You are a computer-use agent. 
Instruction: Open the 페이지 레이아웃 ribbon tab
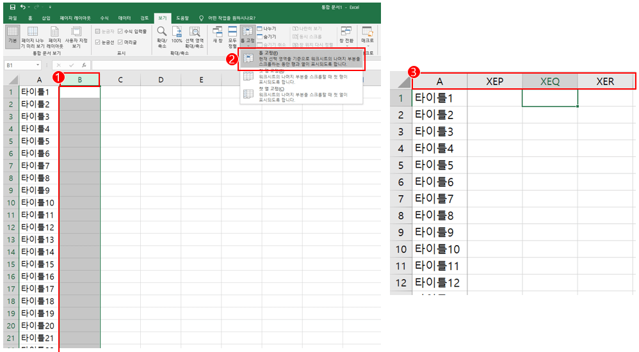pos(75,18)
